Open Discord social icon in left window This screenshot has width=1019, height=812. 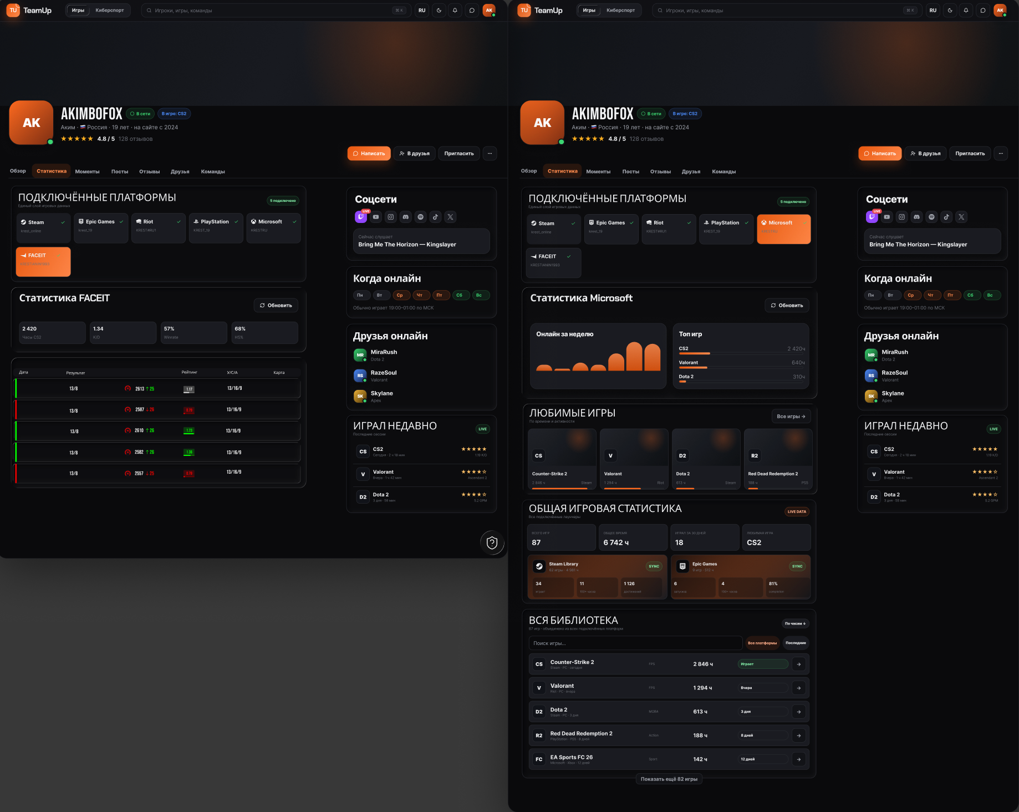tap(406, 217)
